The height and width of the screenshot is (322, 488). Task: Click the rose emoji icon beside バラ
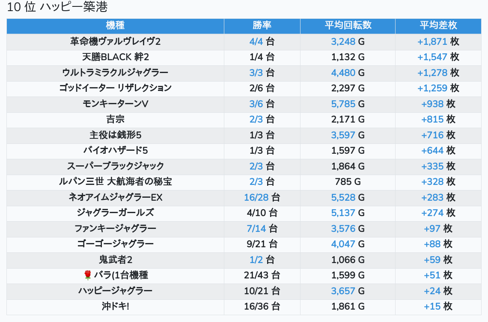[88, 275]
